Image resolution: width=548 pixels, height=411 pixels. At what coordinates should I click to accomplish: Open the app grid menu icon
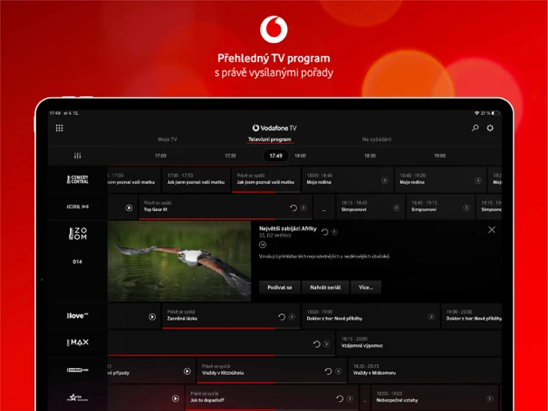[x=60, y=128]
